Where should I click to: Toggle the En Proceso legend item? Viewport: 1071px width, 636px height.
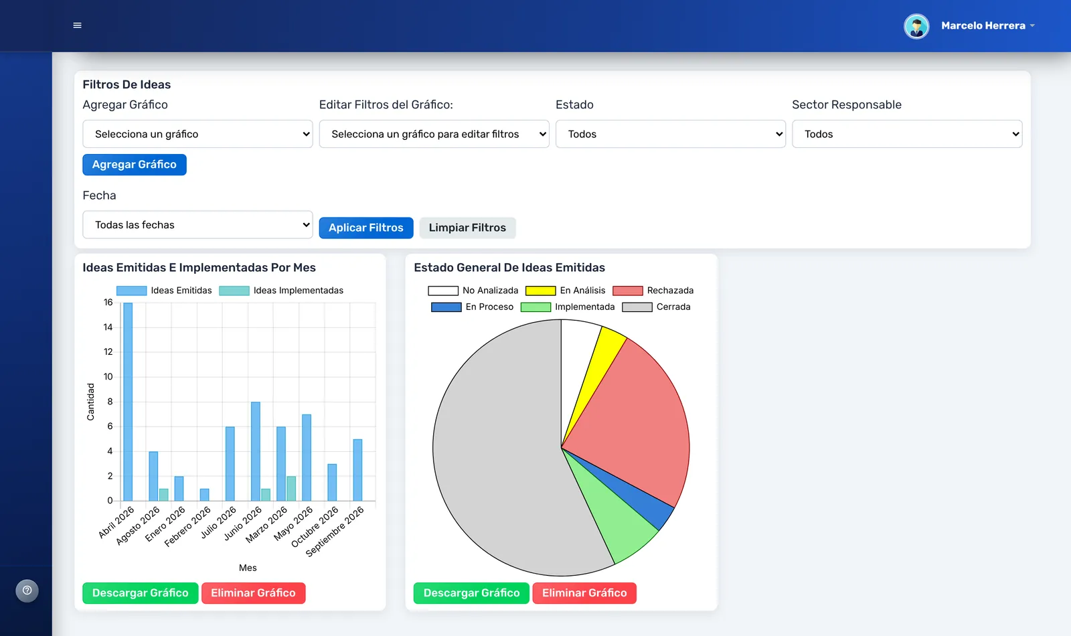tap(473, 307)
